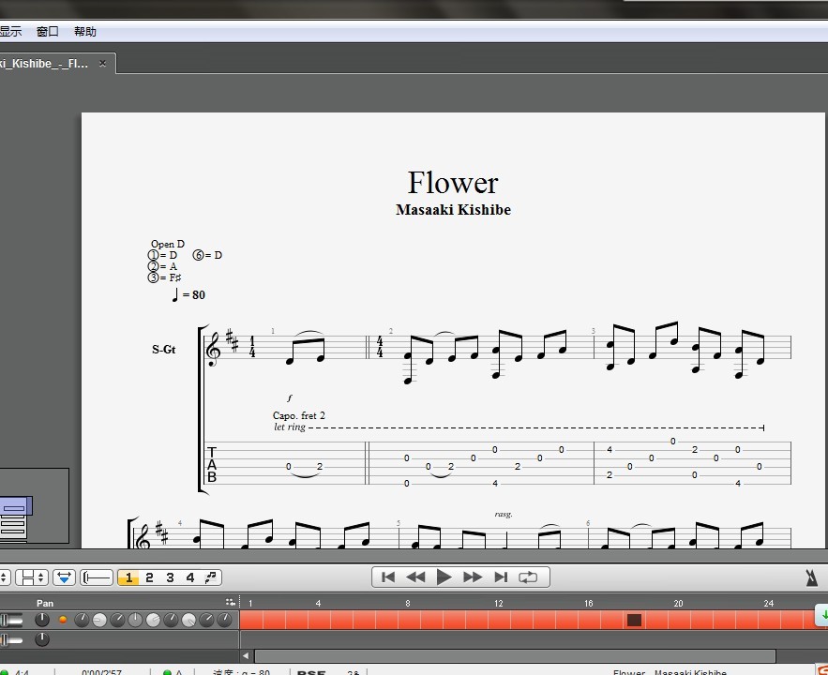Click the 'Pan' column header

[x=45, y=603]
